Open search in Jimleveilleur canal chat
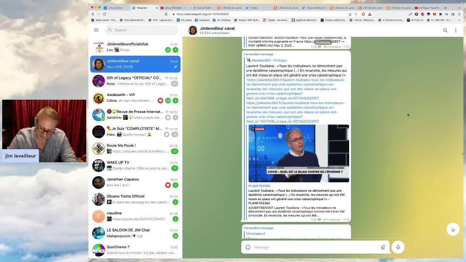 [445, 30]
